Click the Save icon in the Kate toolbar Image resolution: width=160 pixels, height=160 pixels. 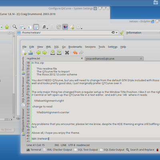(x=53, y=52)
